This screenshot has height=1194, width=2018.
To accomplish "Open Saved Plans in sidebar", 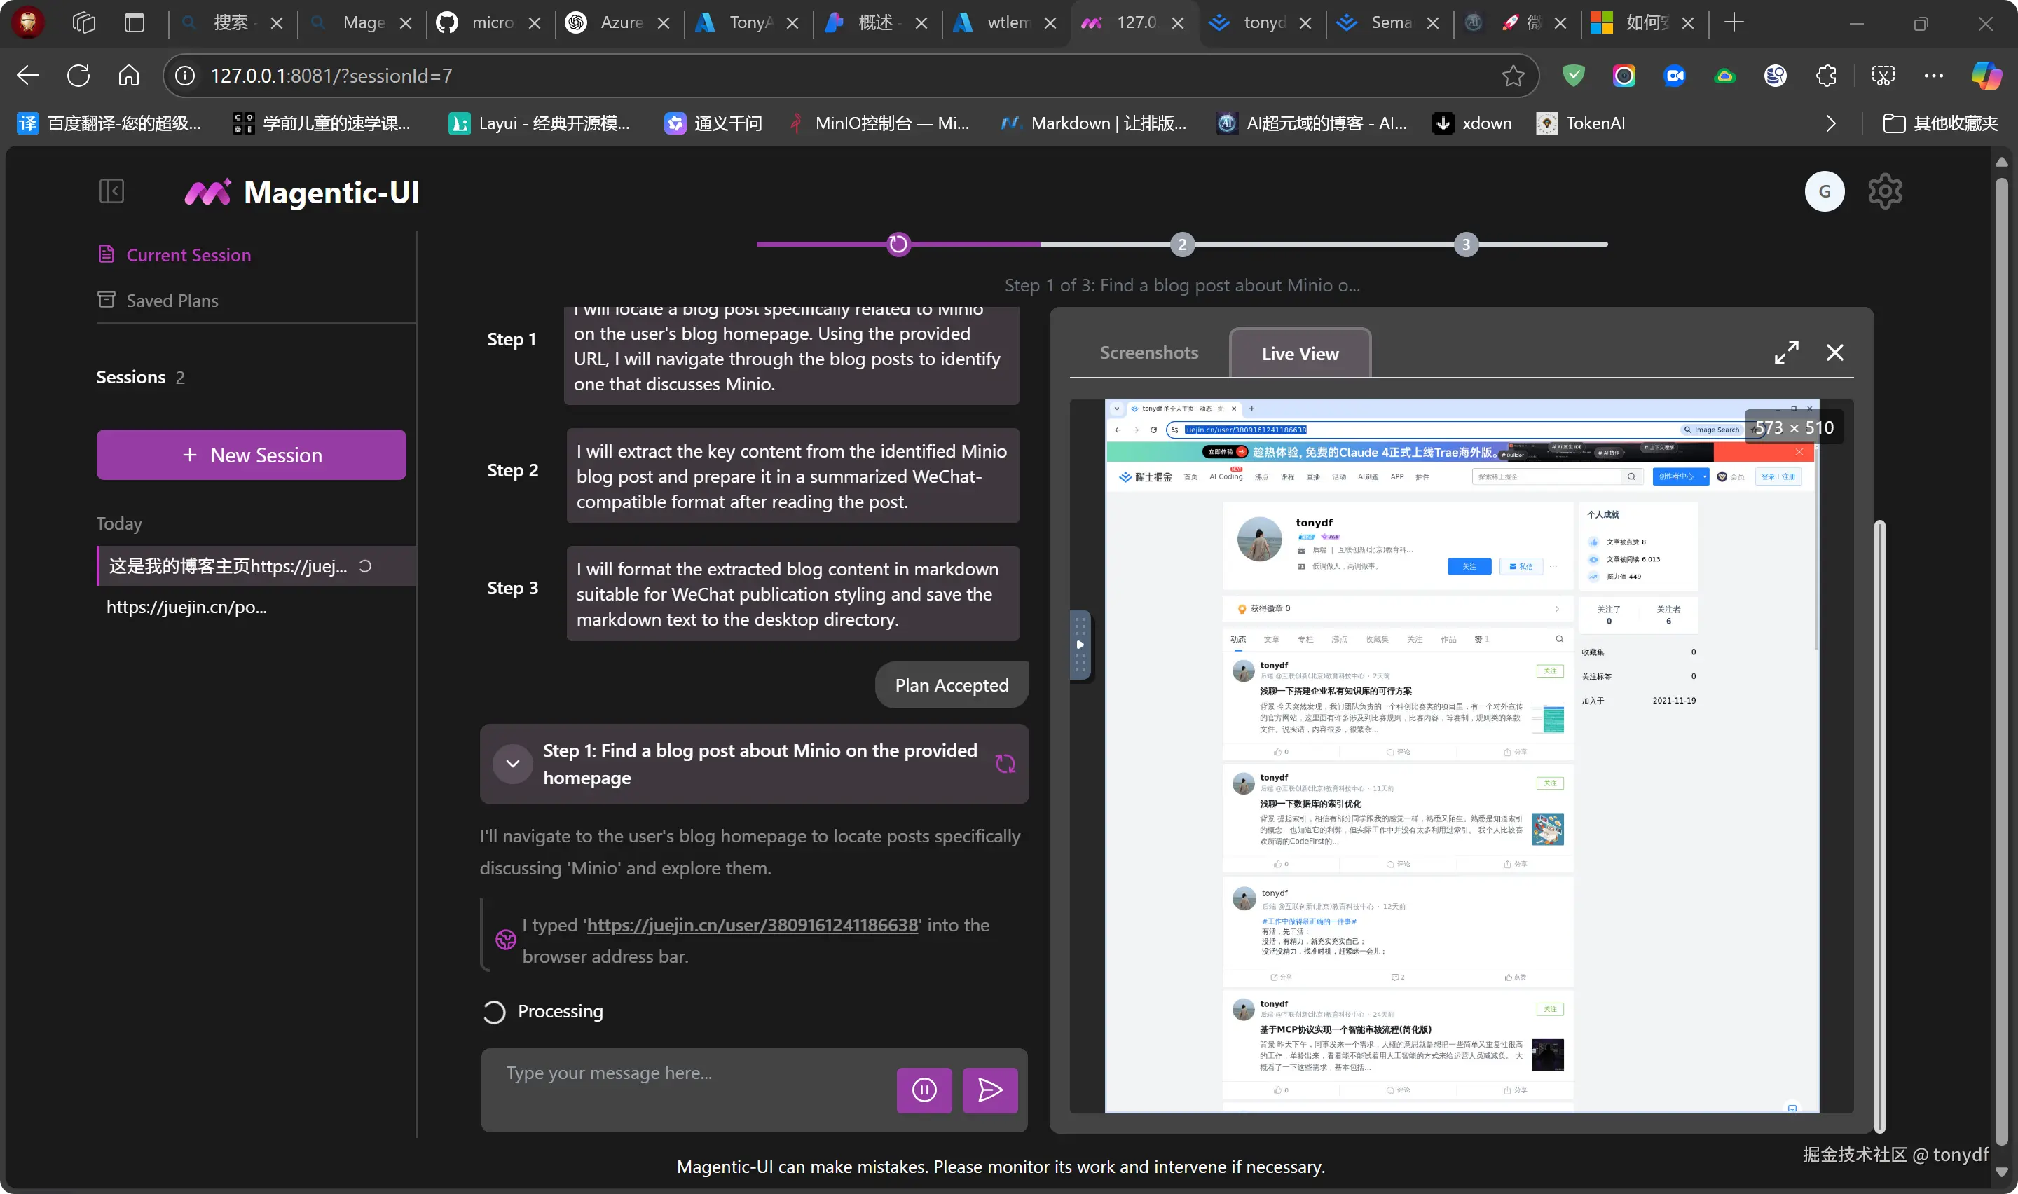I will [171, 300].
